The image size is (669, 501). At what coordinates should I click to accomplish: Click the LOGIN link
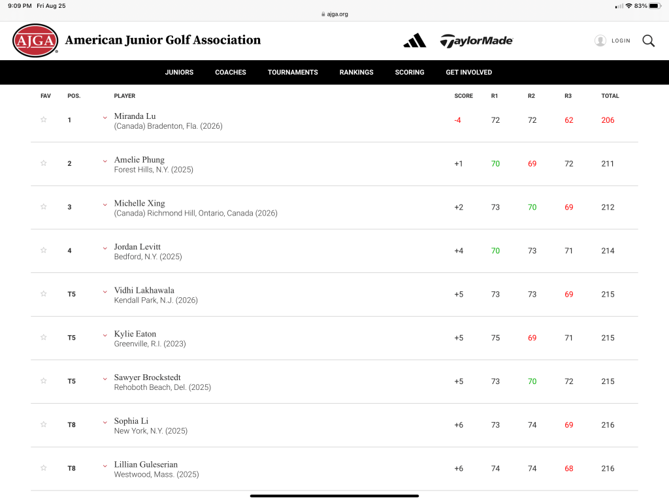[621, 40]
